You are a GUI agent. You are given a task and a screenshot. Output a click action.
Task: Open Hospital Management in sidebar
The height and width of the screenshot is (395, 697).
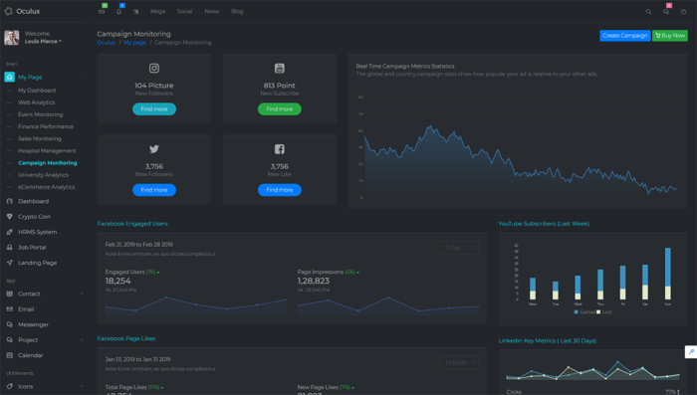(x=47, y=150)
